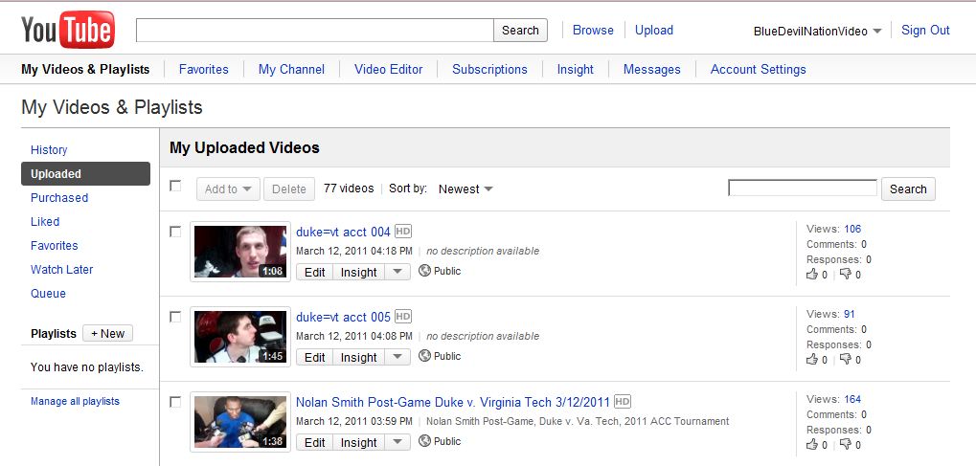Open dropdown arrow next to Insight for duke=vt acct 005

(397, 357)
